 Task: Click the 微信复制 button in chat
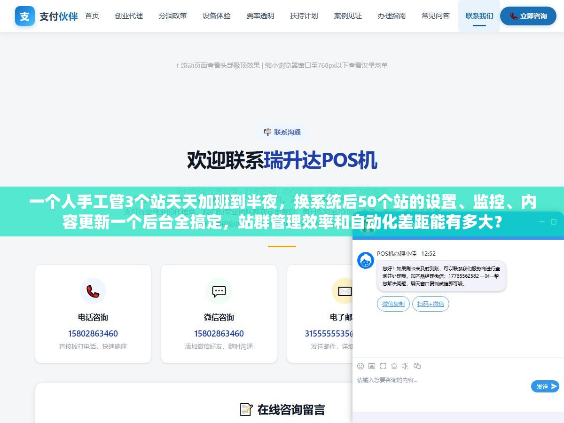pos(393,304)
